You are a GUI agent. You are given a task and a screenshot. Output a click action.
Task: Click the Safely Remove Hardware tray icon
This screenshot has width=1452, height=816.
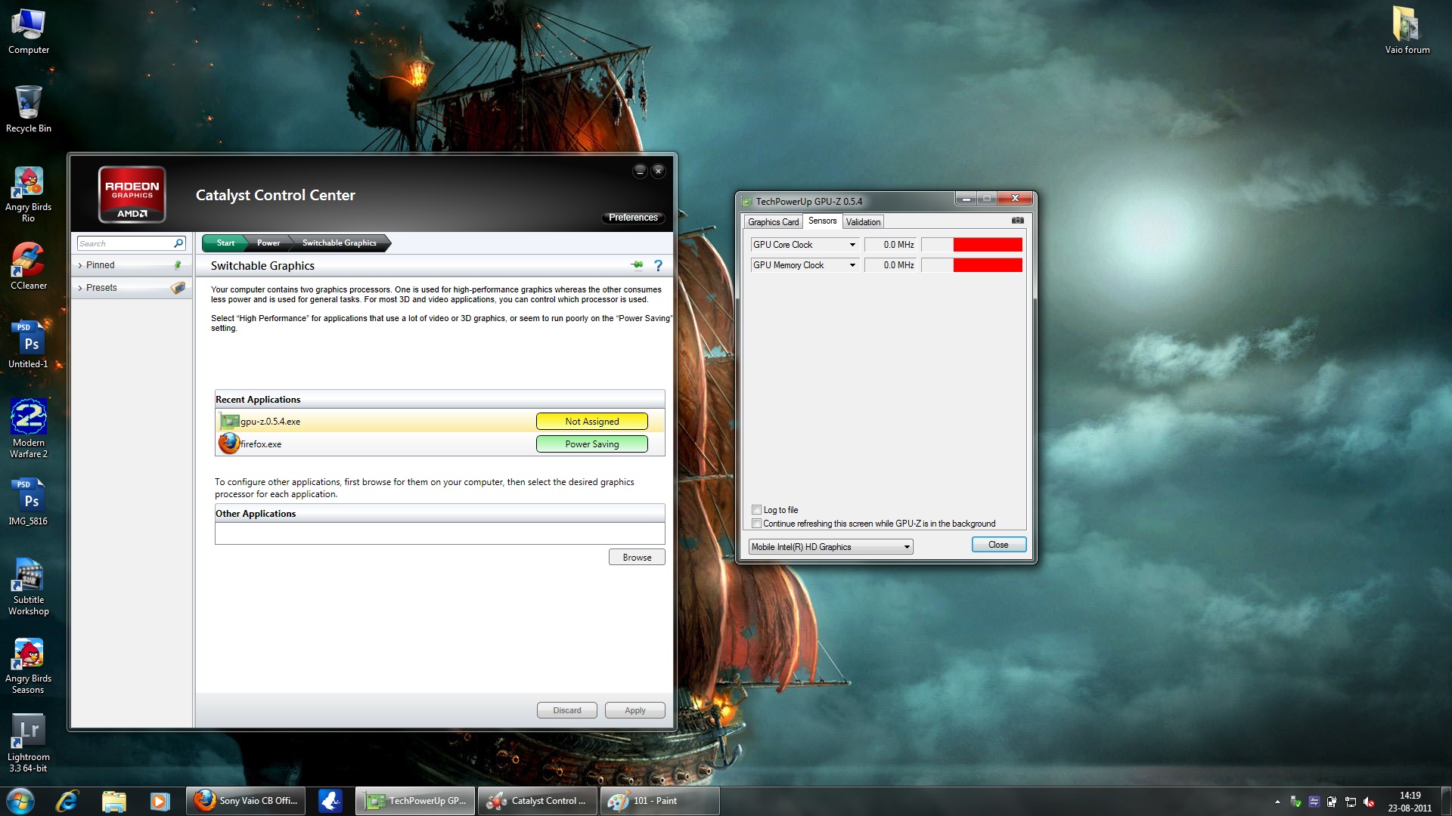(x=1295, y=802)
